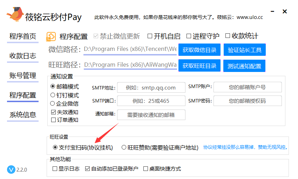This screenshot has width=298, height=179.
Task: Focus the SMTP地址 input field
Action: click(151, 87)
